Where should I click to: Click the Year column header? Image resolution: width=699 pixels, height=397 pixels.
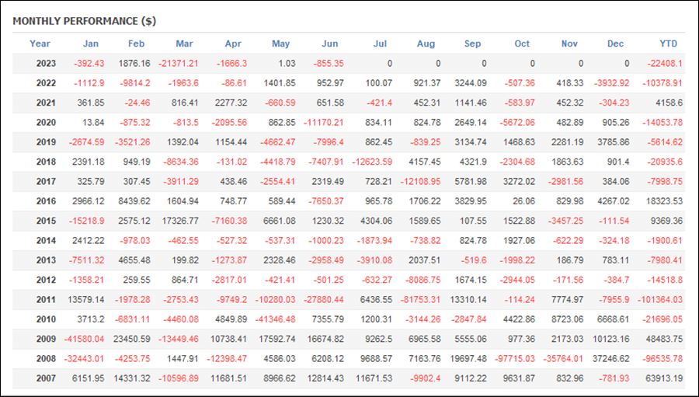[40, 44]
